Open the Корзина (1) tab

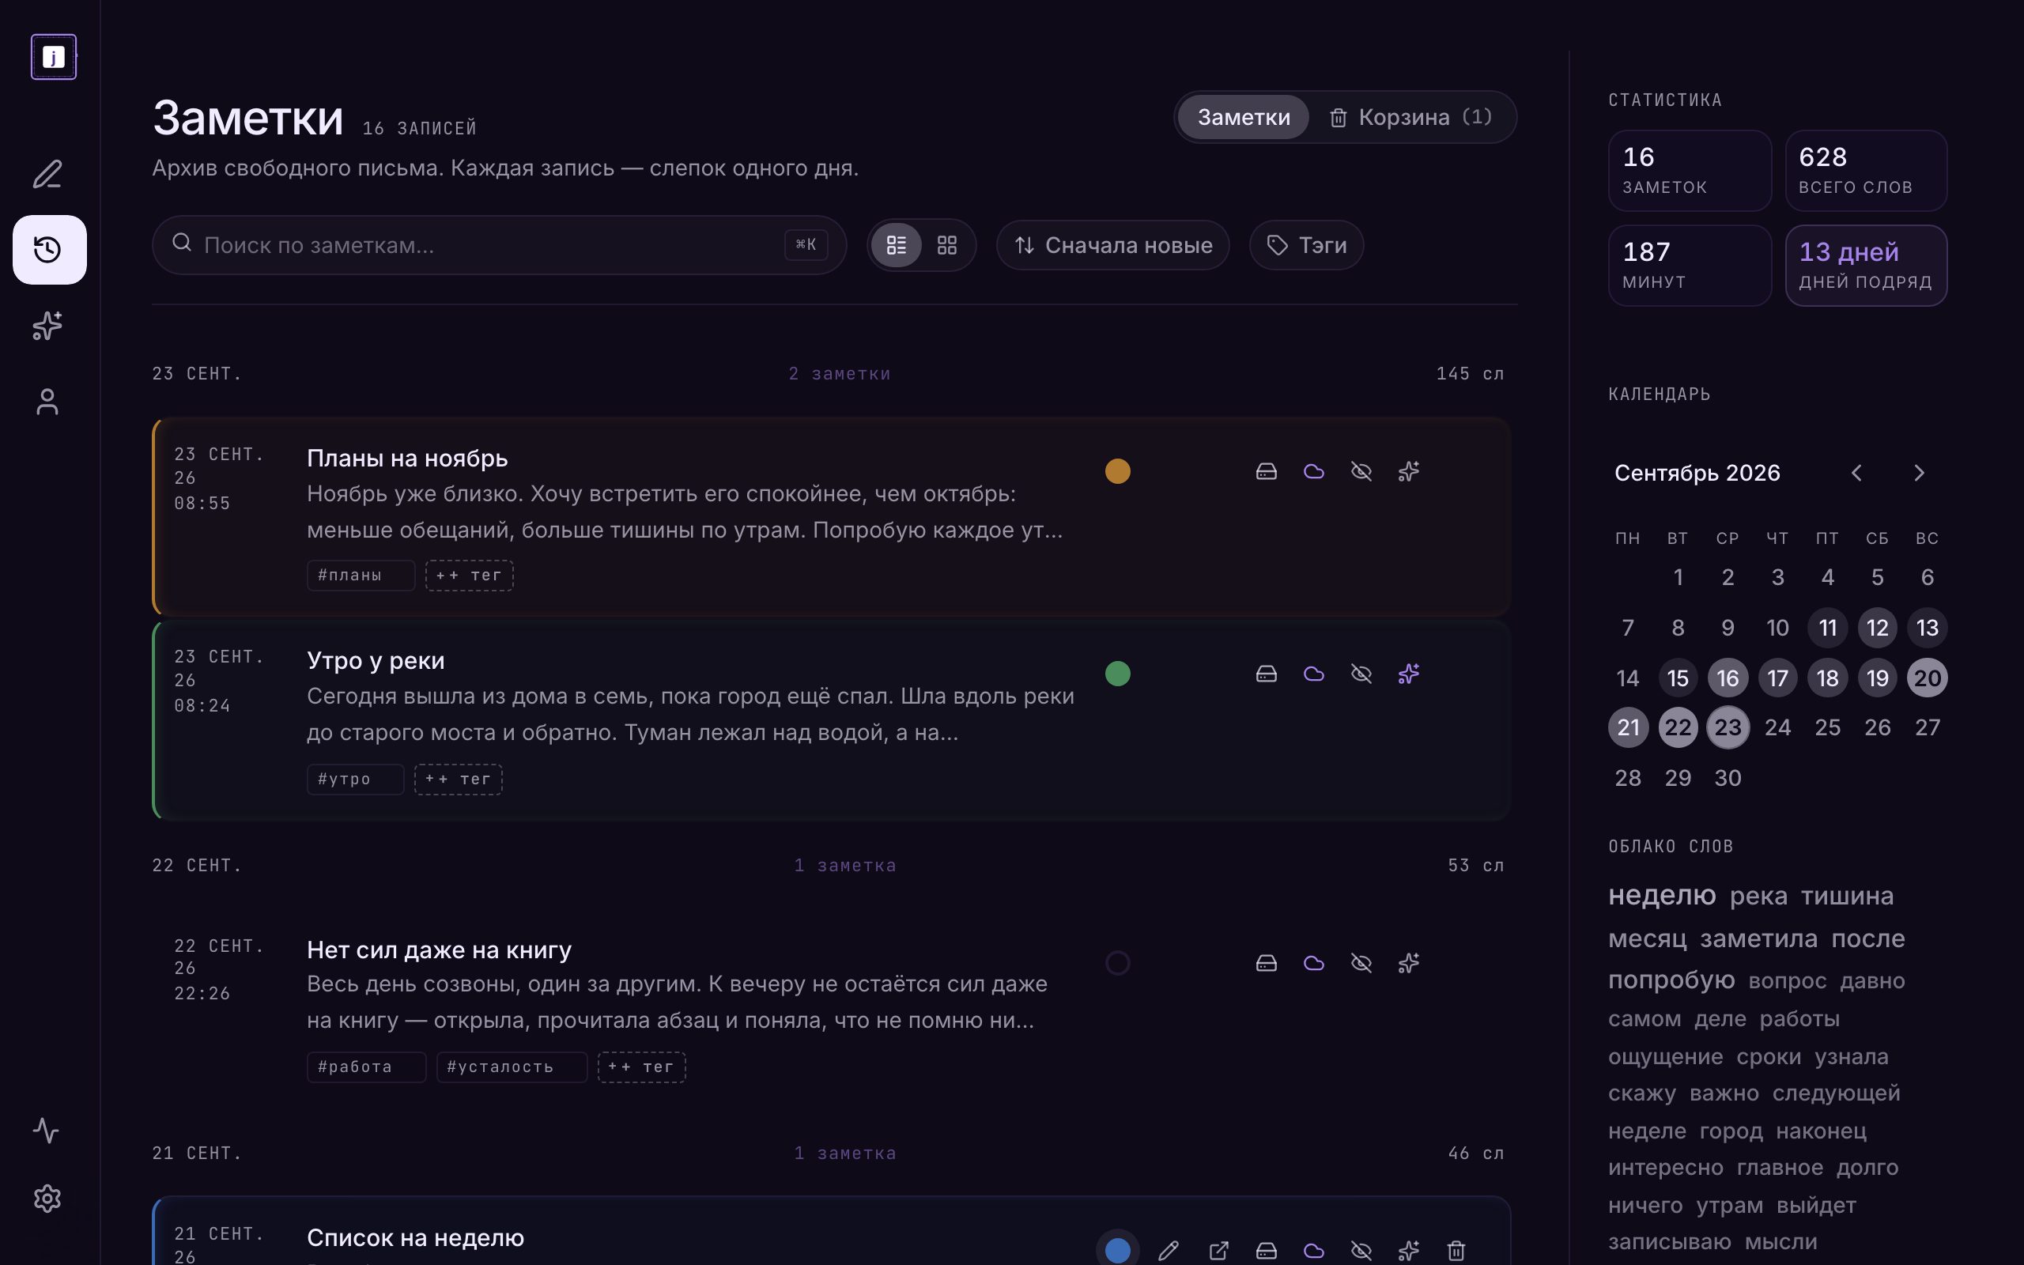[x=1411, y=117]
